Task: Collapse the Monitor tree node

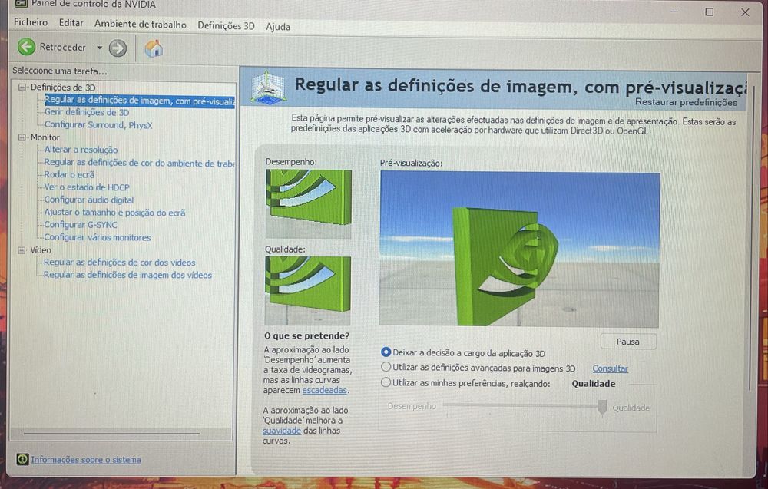Action: coord(22,137)
